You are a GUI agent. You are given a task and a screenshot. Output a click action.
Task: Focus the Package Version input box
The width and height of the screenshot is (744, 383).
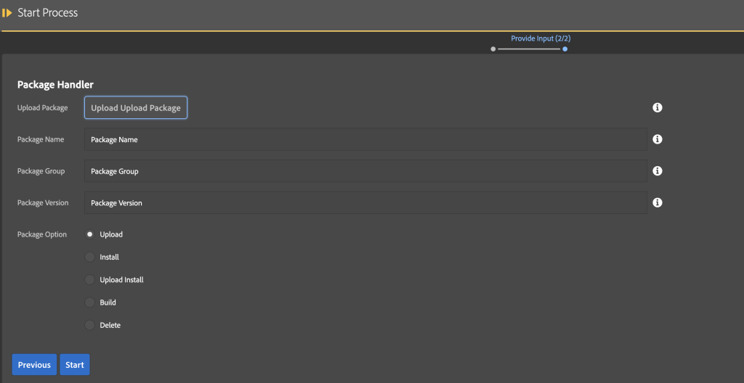[365, 203]
